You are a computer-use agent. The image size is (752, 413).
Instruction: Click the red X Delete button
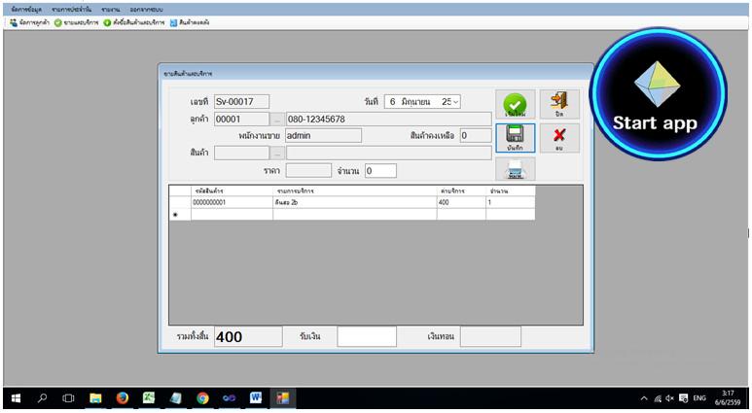point(558,137)
